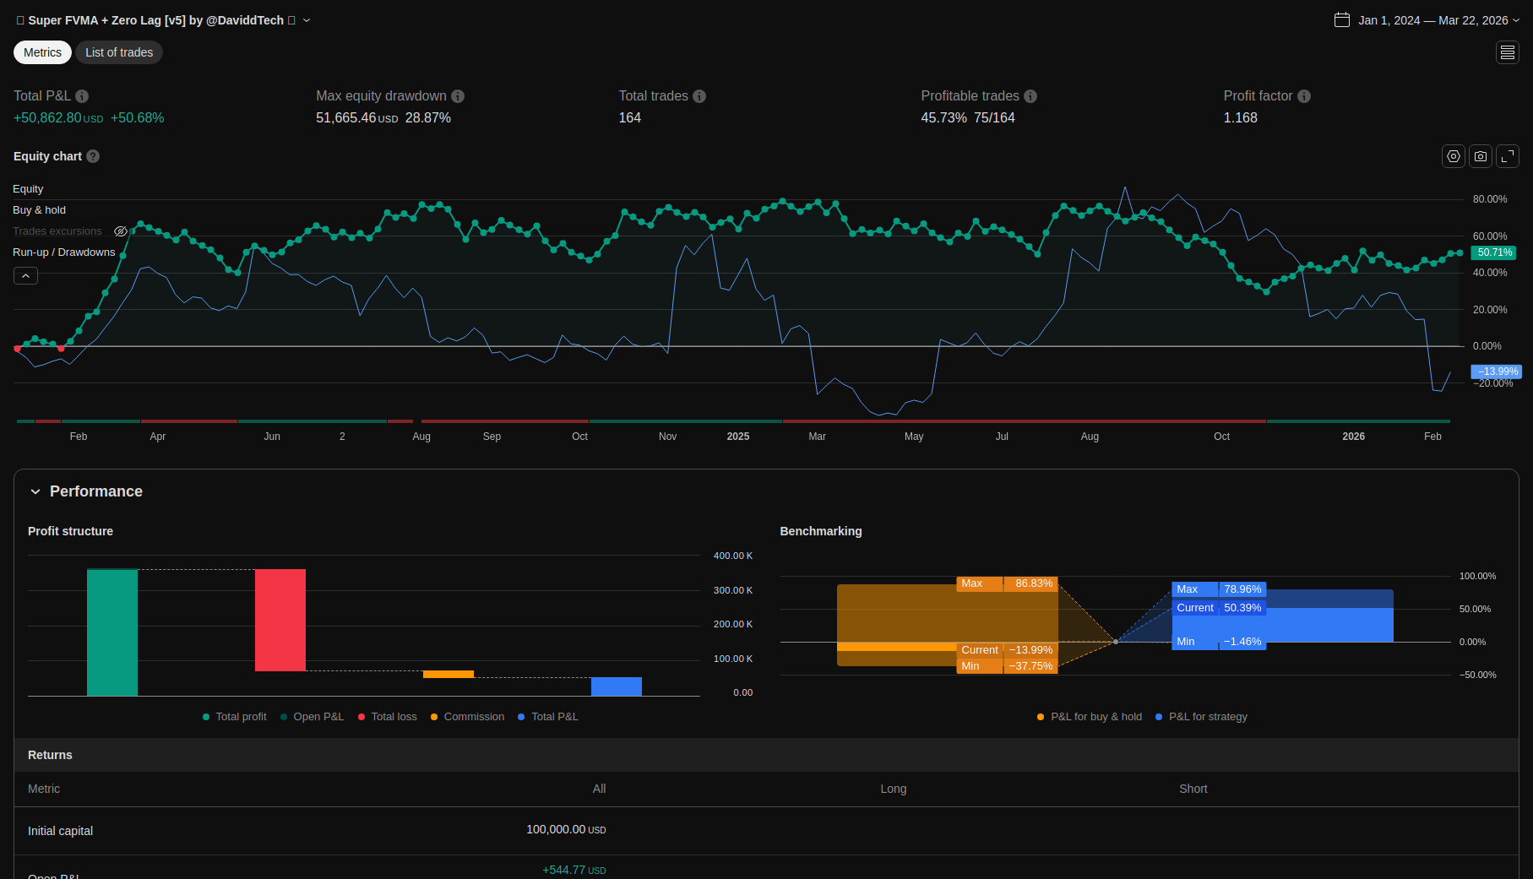Toggle the Run-up / Drawdowns series
The image size is (1533, 879).
click(64, 252)
